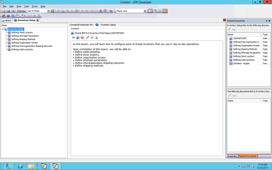Screen dimensions: 272x170
Task: Click the Save icon in the toolbar
Action: pos(8,11)
